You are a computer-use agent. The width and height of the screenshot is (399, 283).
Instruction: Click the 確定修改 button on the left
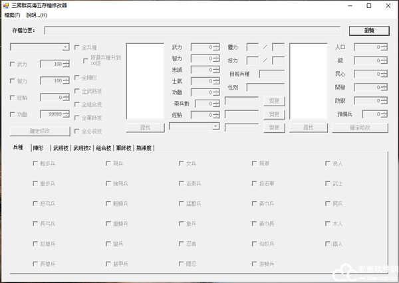point(39,131)
